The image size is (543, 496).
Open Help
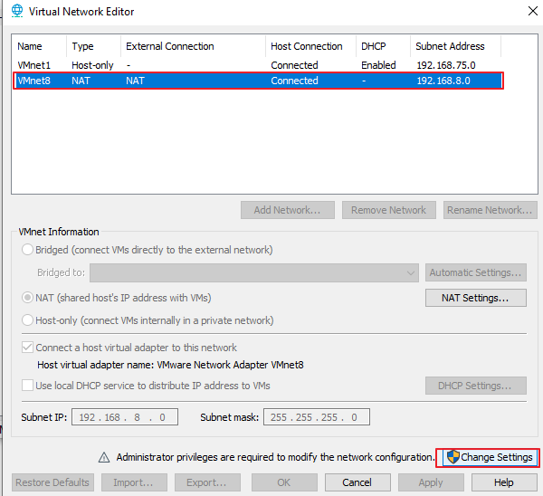(x=505, y=482)
